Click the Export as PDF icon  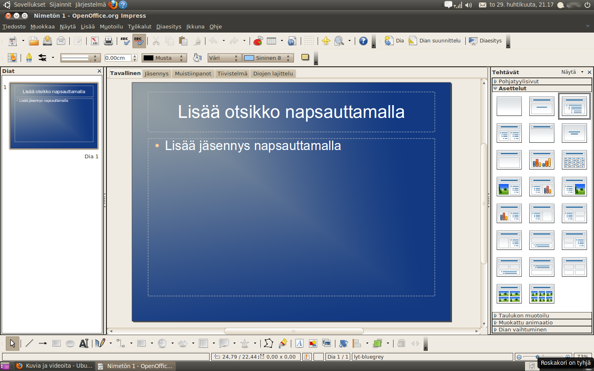click(95, 41)
